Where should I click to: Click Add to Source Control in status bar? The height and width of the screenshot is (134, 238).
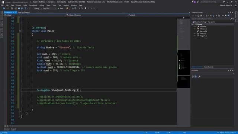(x=227, y=133)
